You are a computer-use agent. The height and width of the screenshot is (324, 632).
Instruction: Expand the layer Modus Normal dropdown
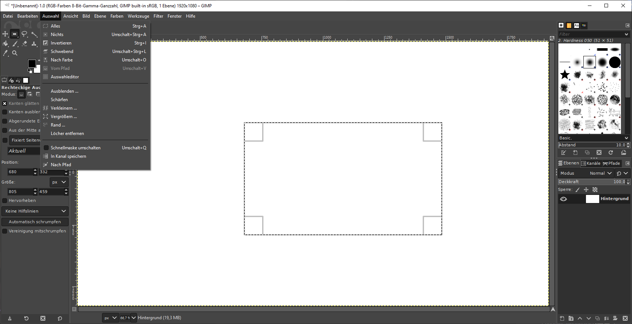coord(600,173)
